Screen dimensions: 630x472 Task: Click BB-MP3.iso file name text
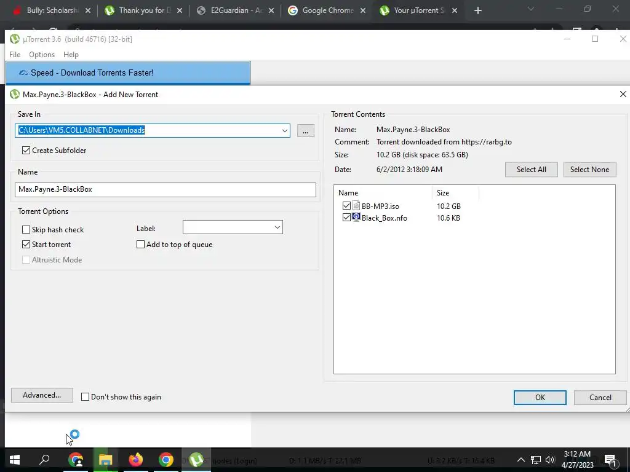point(380,206)
